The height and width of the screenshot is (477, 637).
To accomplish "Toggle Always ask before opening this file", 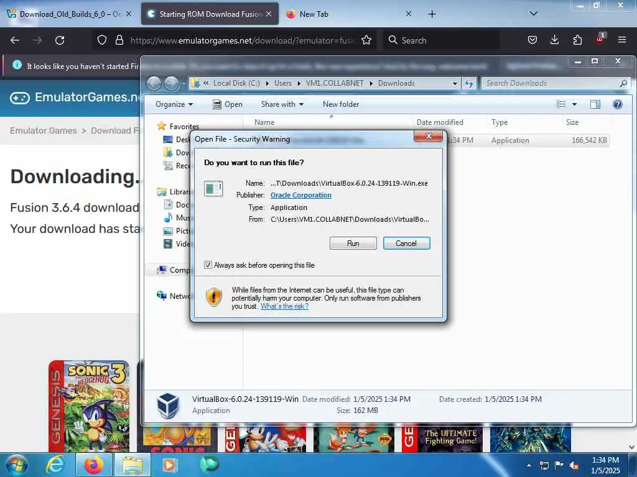I will (x=208, y=265).
